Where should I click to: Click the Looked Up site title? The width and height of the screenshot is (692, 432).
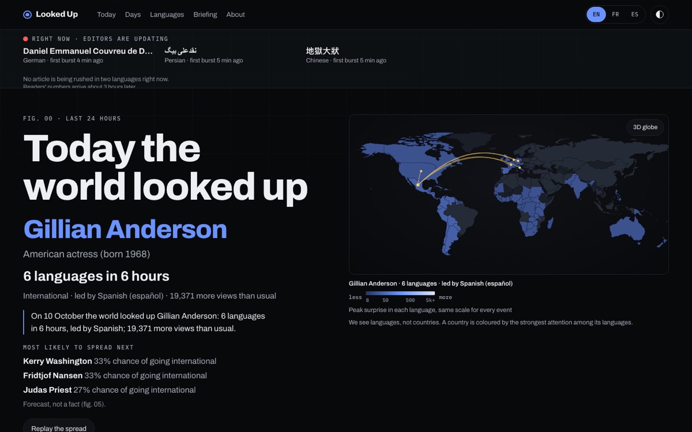pos(57,14)
